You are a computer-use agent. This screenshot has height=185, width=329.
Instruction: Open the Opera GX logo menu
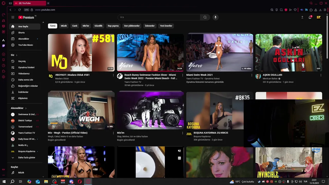coord(3,3)
